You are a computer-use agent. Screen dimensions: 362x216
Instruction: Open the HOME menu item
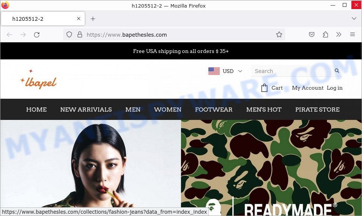pos(36,109)
